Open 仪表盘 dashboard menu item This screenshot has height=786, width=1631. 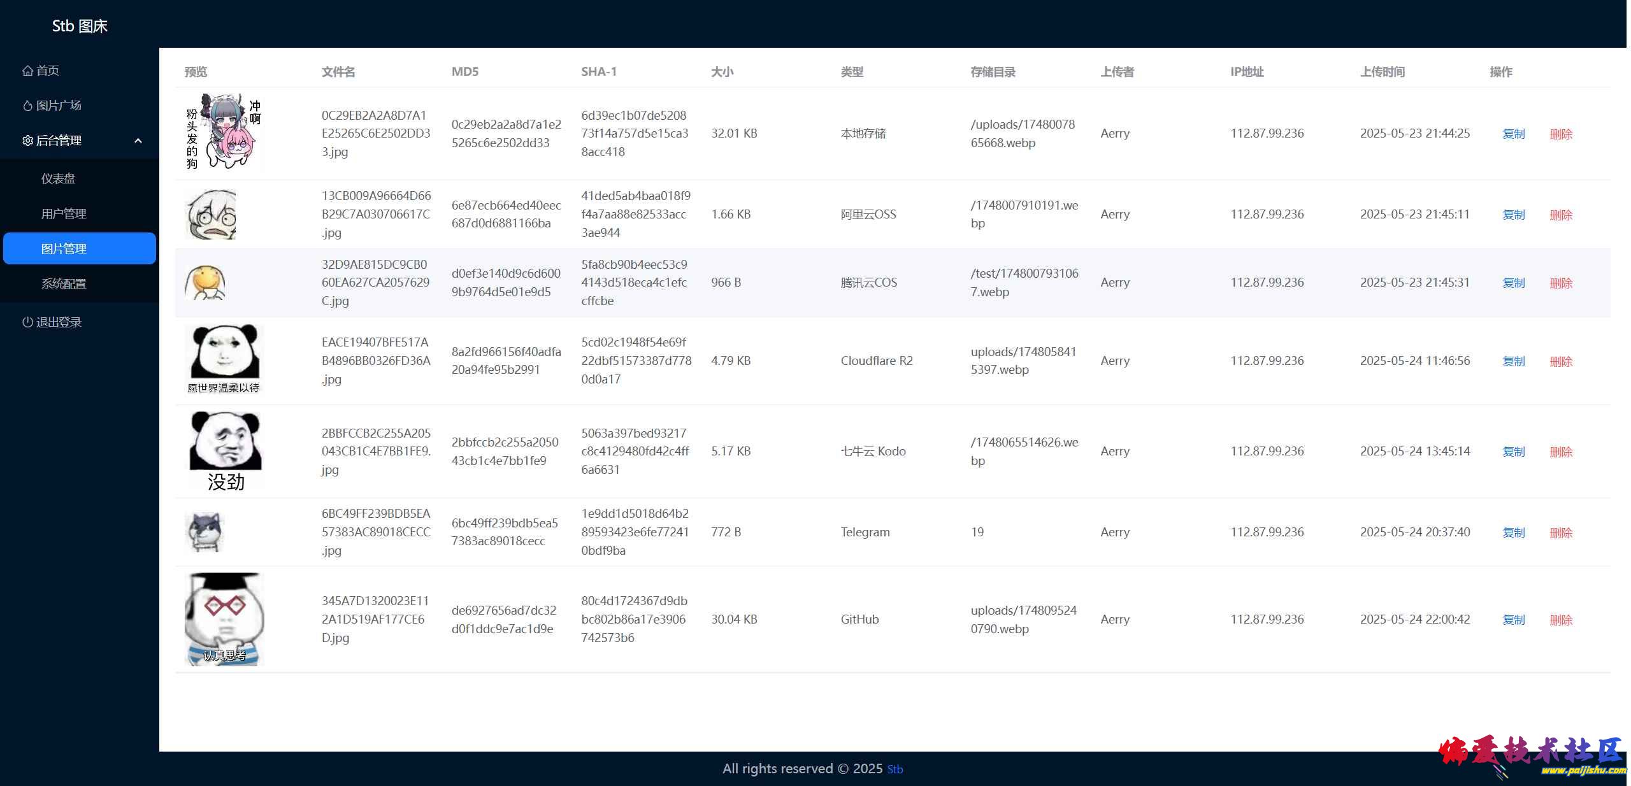click(58, 179)
